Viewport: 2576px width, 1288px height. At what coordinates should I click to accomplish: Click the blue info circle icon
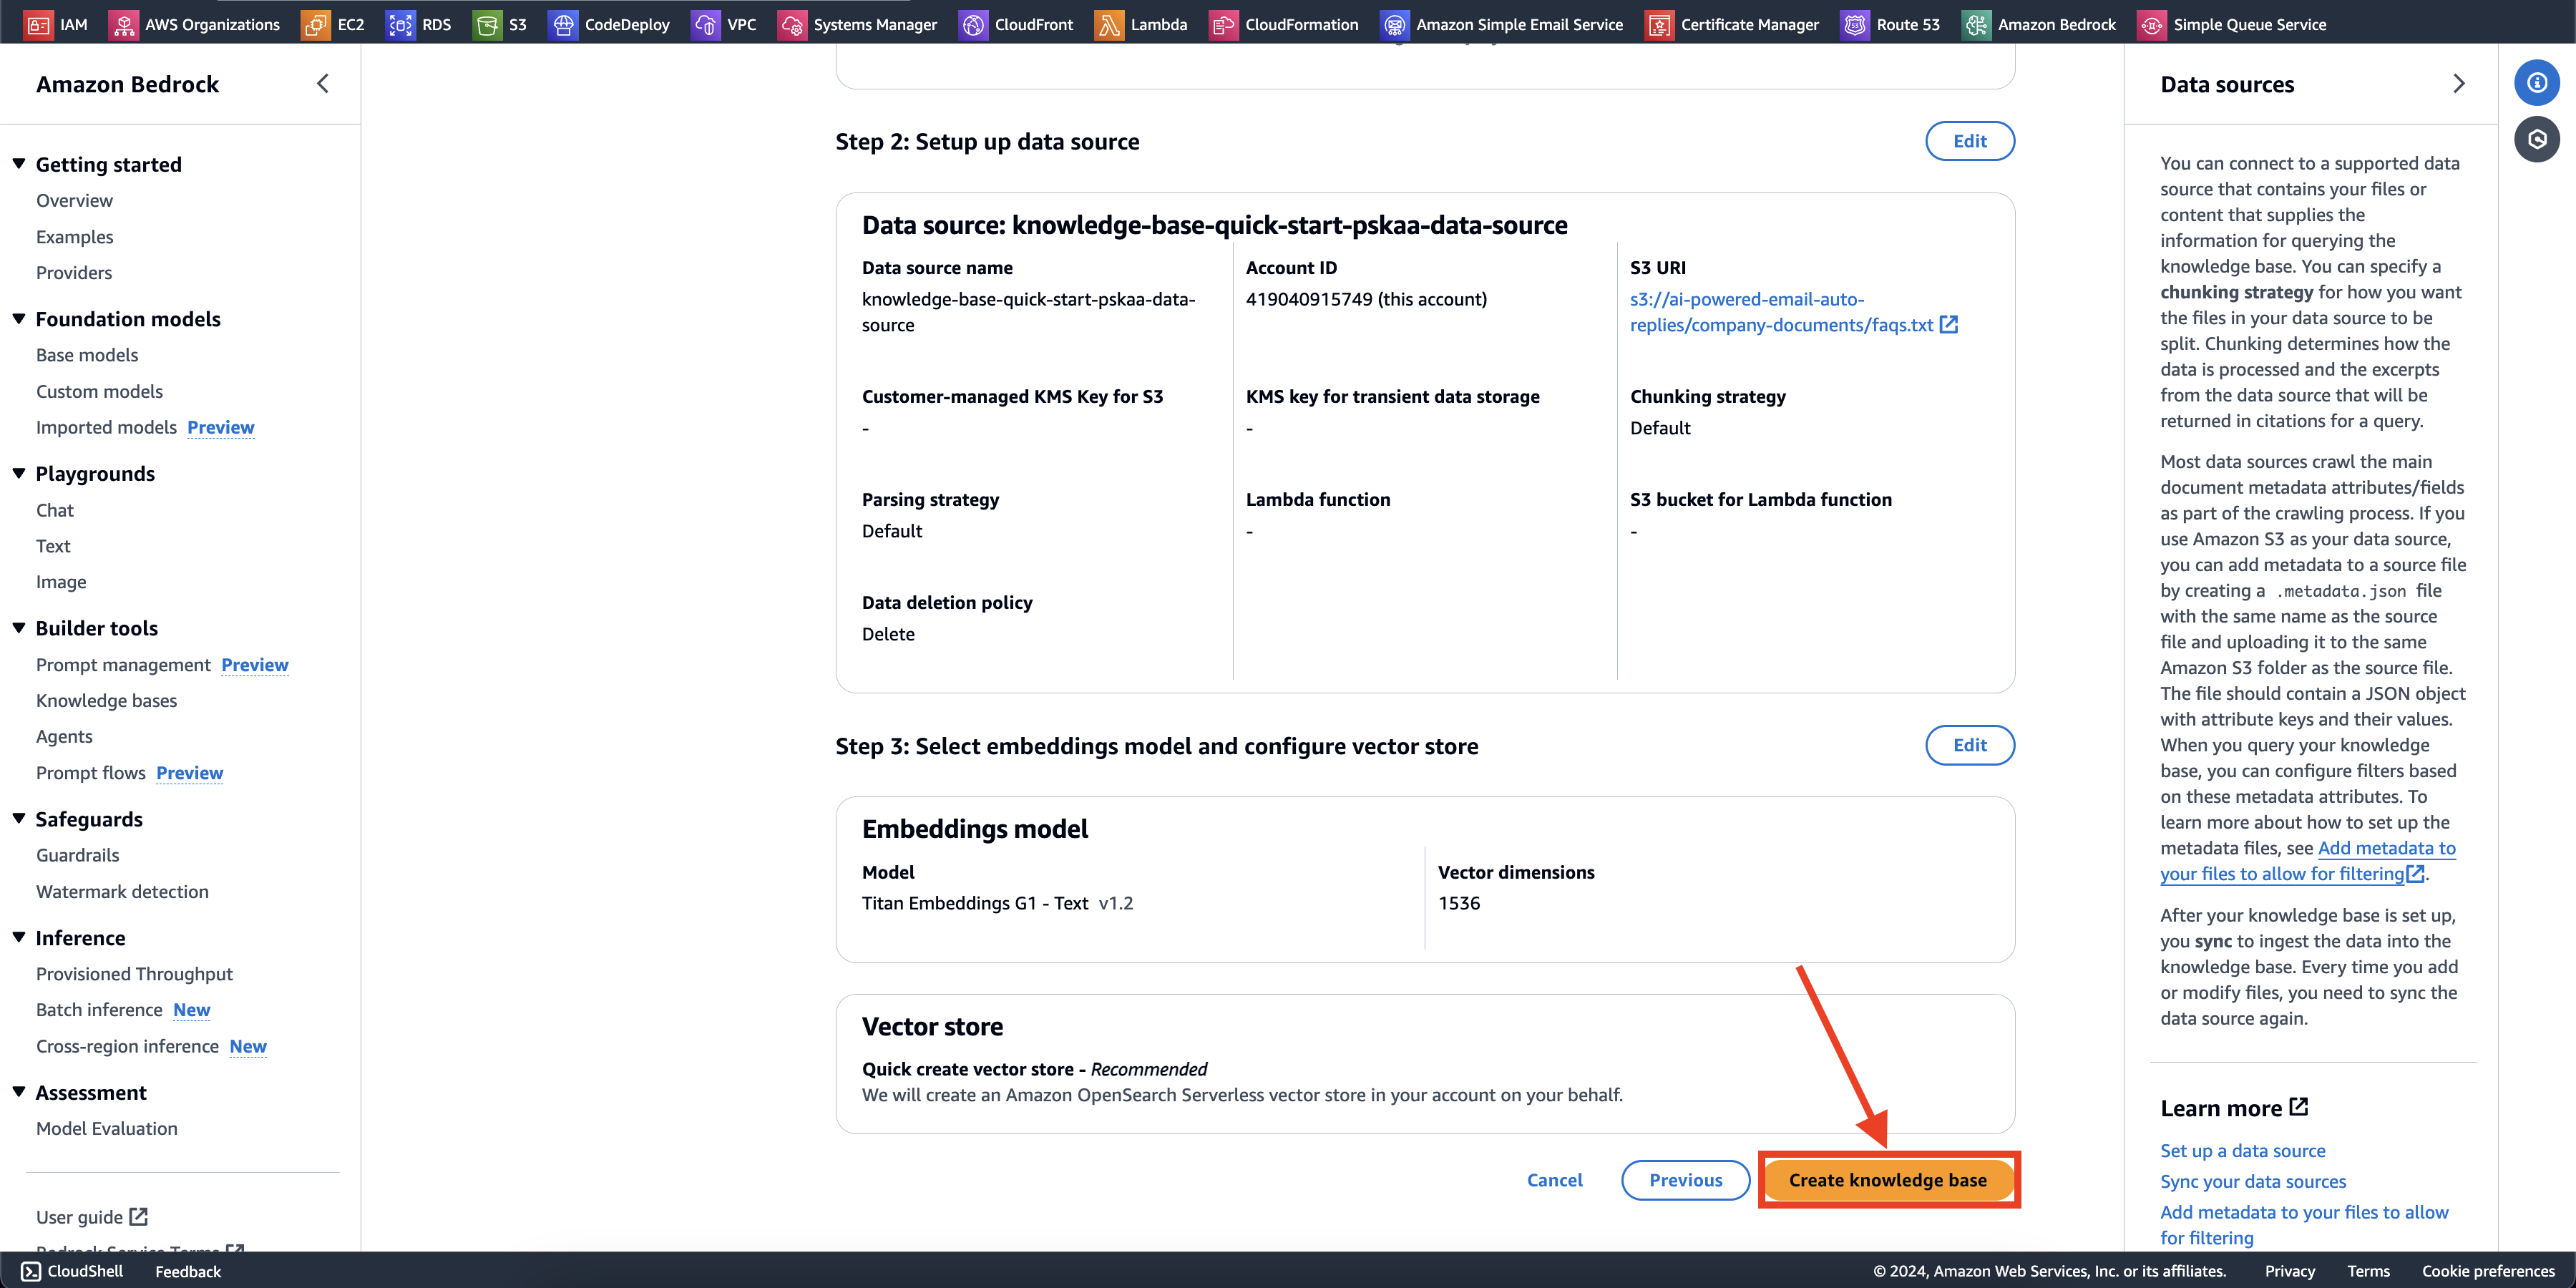pos(2537,83)
